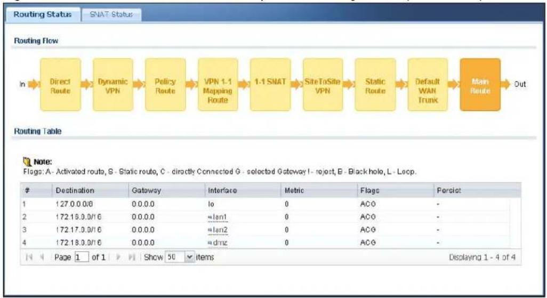This screenshot has height=298, width=547.
Task: Click the page number input field
Action: (82, 257)
